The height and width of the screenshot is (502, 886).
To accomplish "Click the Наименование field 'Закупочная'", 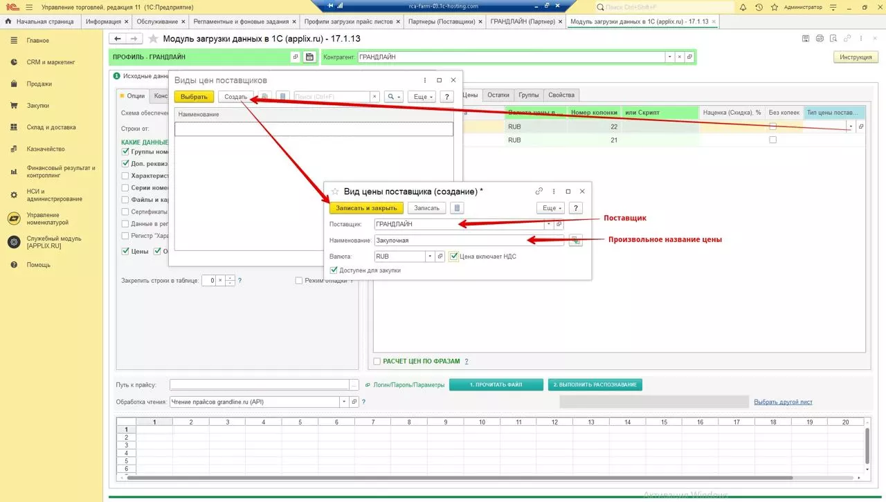I will (470, 240).
